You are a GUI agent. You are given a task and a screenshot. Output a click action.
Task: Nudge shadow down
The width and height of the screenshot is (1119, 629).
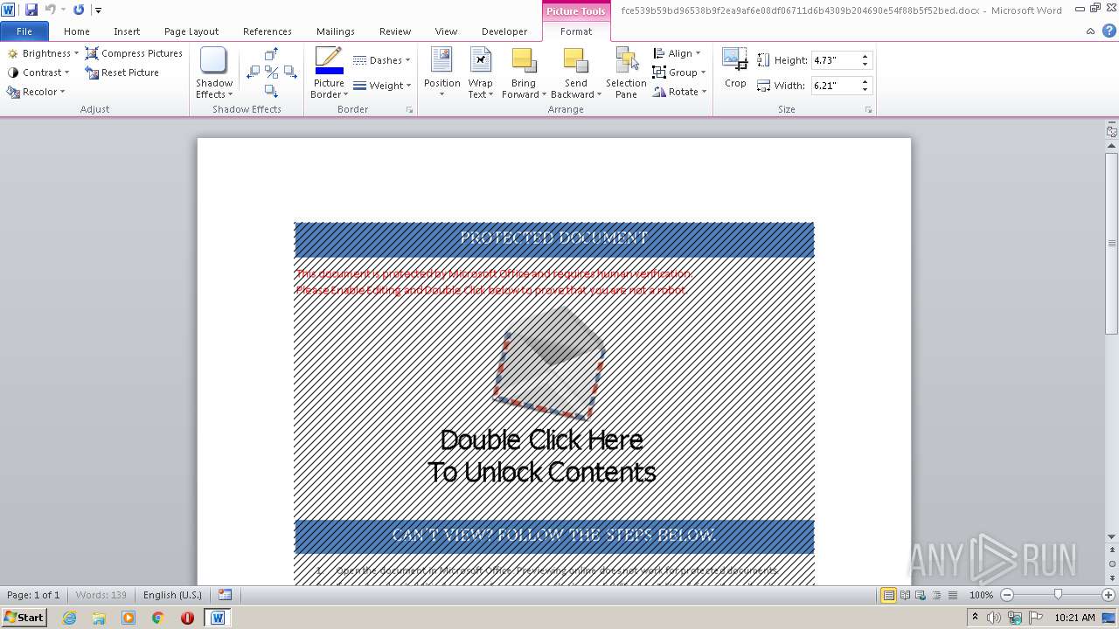click(271, 91)
